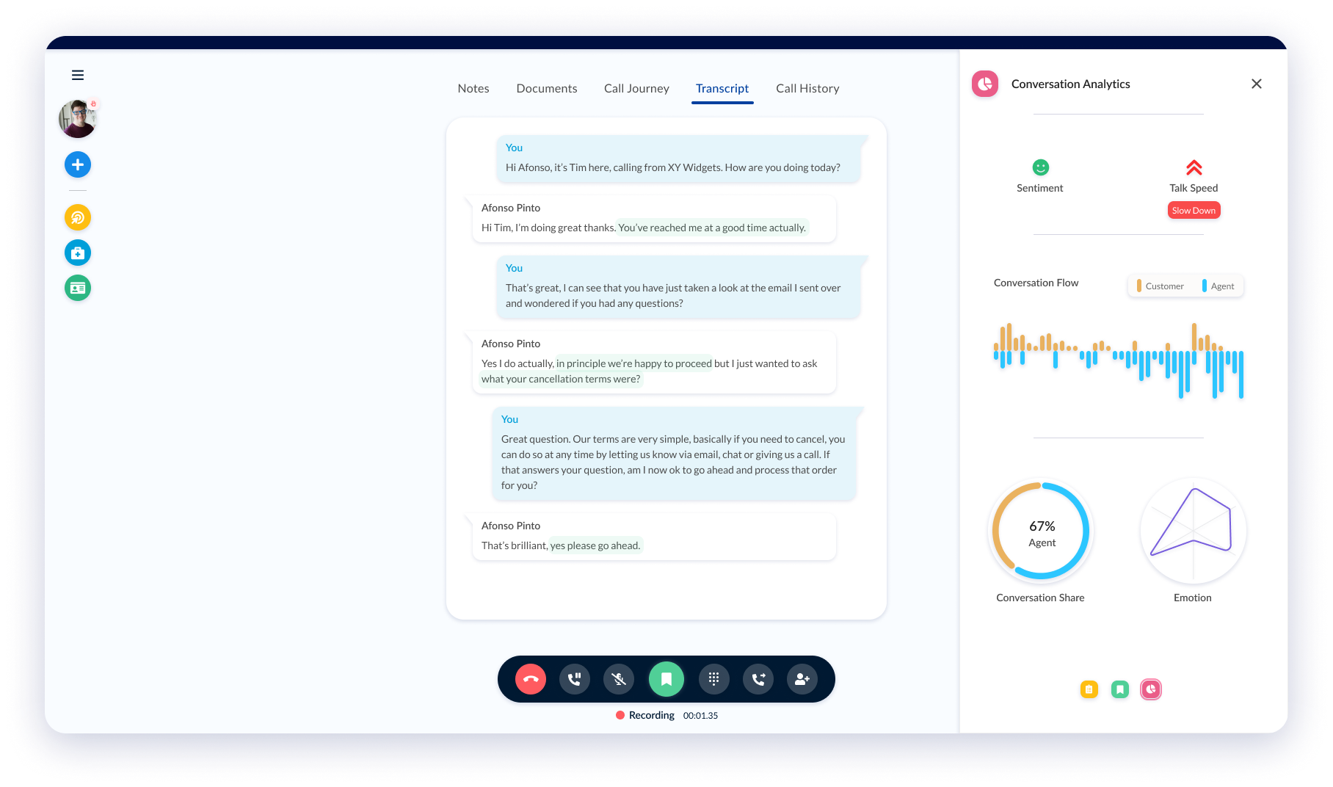Toggle the Agent legend item

point(1218,286)
